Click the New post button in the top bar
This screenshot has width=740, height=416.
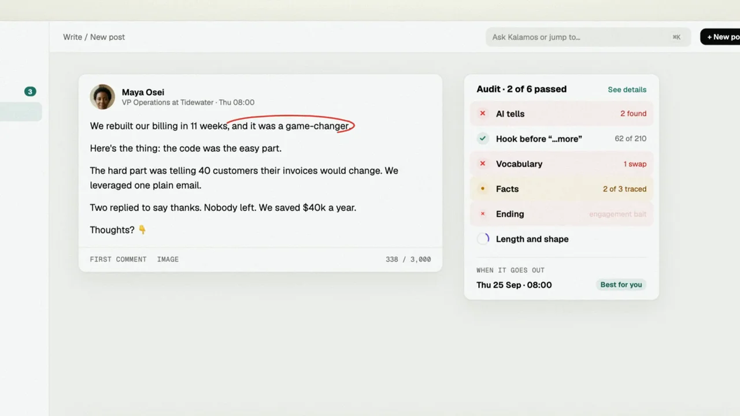pos(720,37)
